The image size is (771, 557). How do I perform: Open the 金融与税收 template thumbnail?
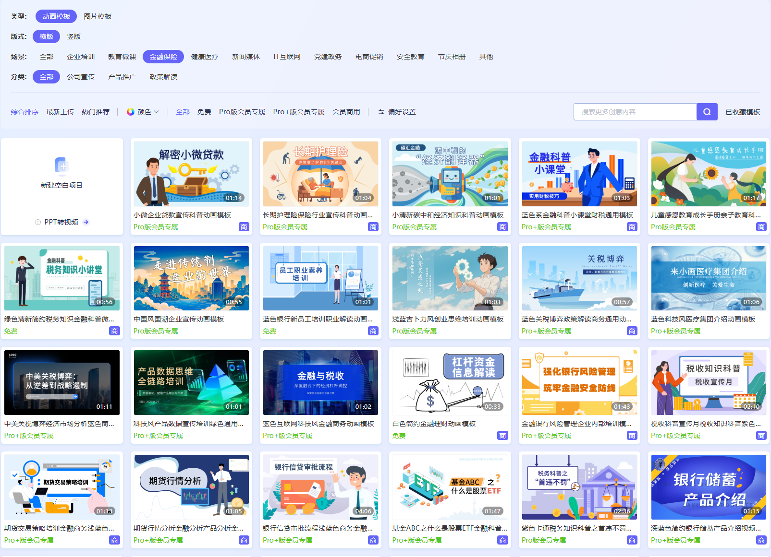[x=320, y=382]
